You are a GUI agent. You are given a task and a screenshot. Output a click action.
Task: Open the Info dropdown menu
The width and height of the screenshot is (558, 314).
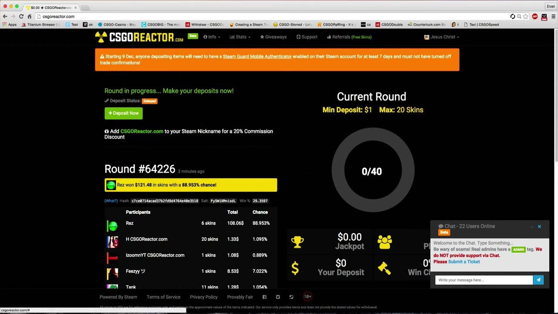[211, 37]
